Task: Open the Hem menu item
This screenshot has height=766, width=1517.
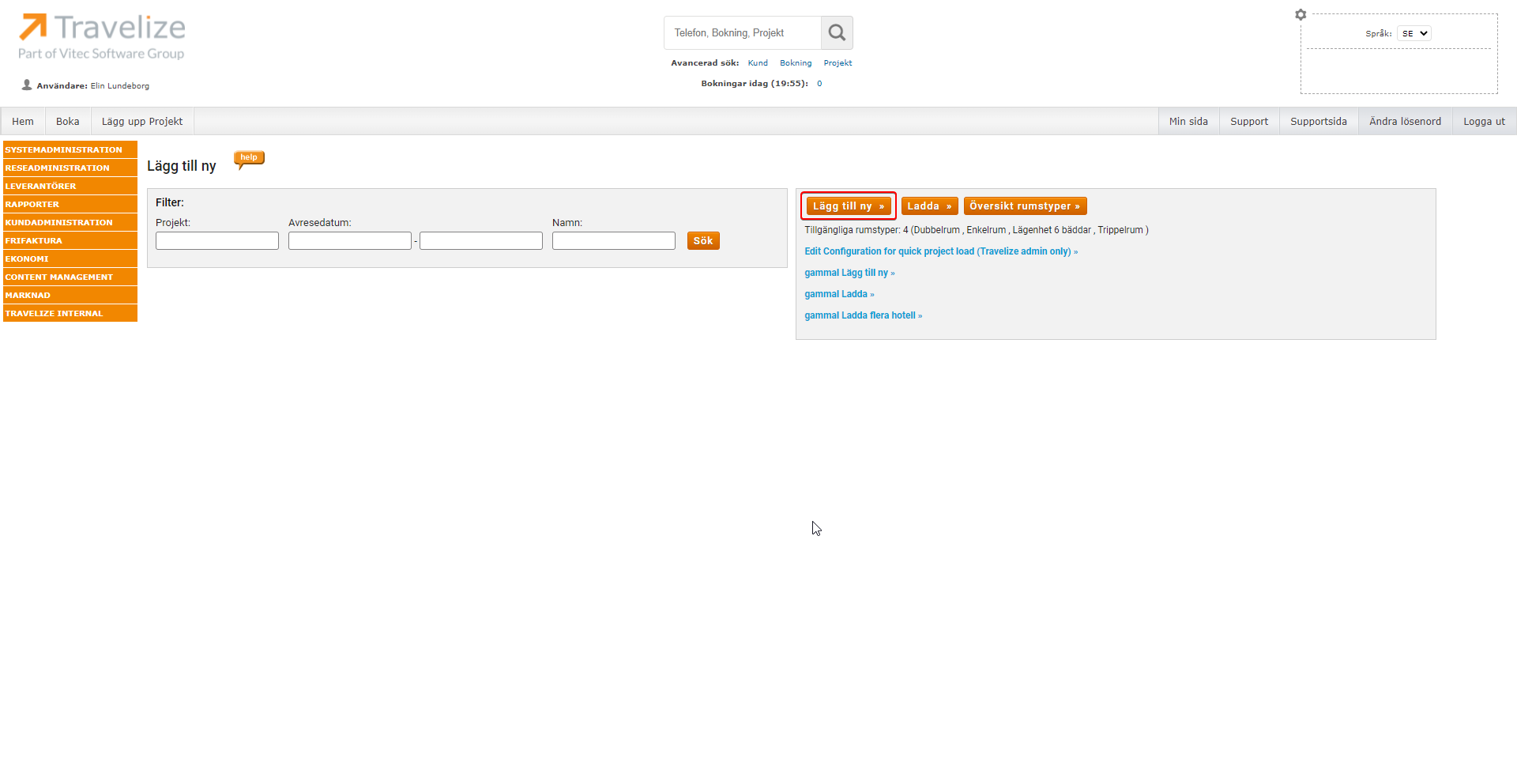Action: pos(23,121)
